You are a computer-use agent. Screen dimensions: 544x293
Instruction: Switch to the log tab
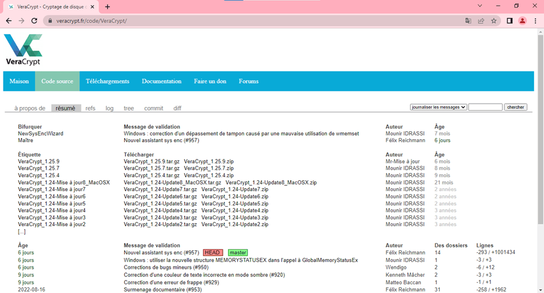point(109,108)
